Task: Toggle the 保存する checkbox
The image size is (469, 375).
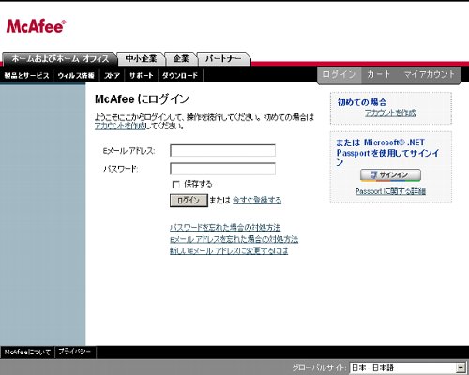Action: tap(176, 185)
